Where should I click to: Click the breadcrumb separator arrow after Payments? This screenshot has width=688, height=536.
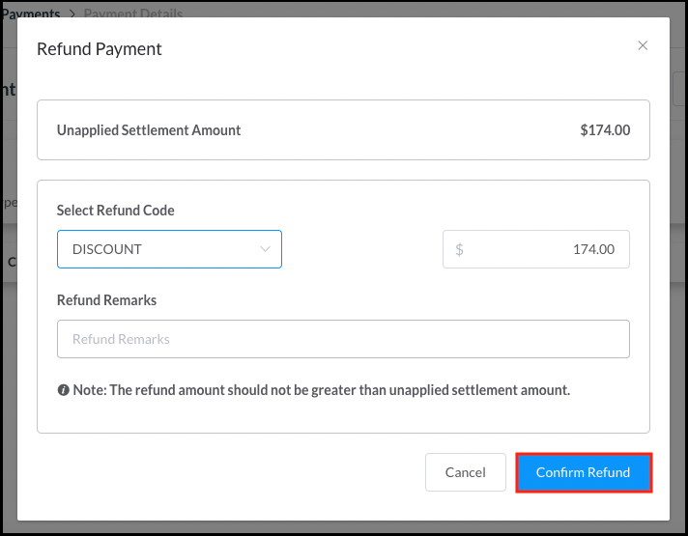[x=71, y=14]
